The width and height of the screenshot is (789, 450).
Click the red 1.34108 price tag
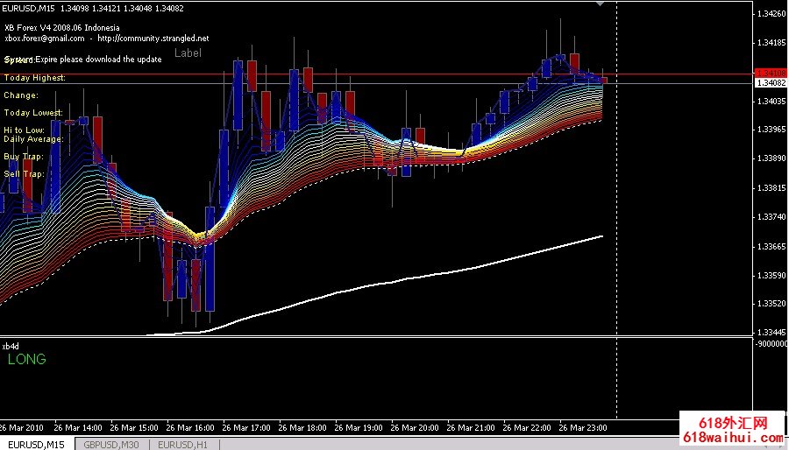(771, 73)
